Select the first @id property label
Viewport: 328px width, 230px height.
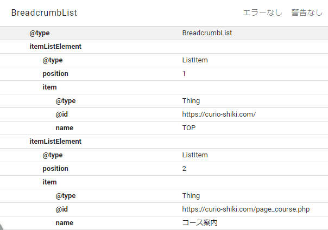coord(62,114)
